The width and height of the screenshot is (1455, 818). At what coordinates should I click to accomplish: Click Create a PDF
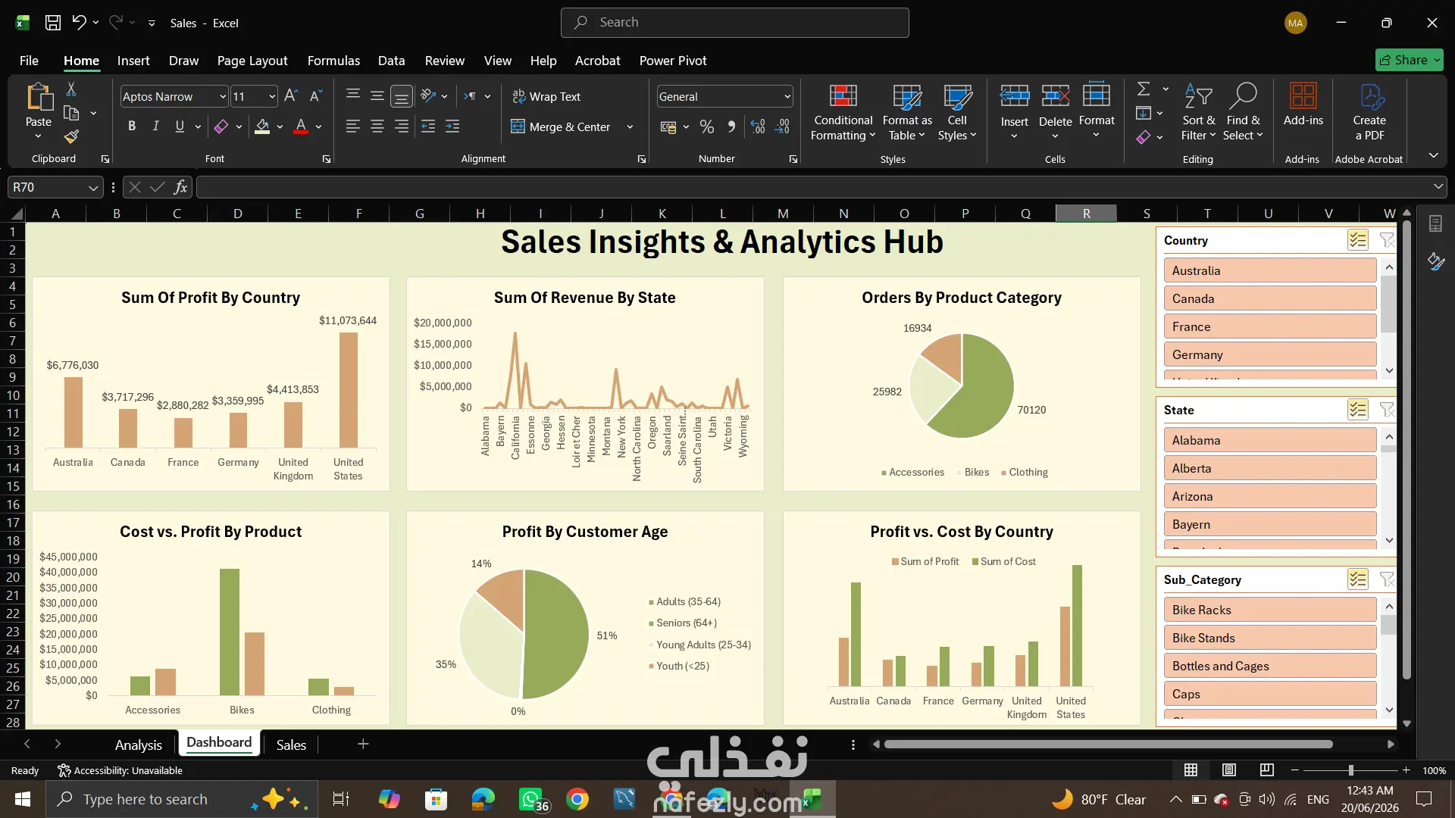pos(1369,112)
